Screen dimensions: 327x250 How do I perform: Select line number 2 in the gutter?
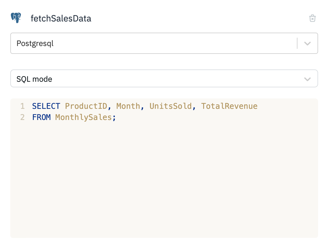click(x=22, y=117)
